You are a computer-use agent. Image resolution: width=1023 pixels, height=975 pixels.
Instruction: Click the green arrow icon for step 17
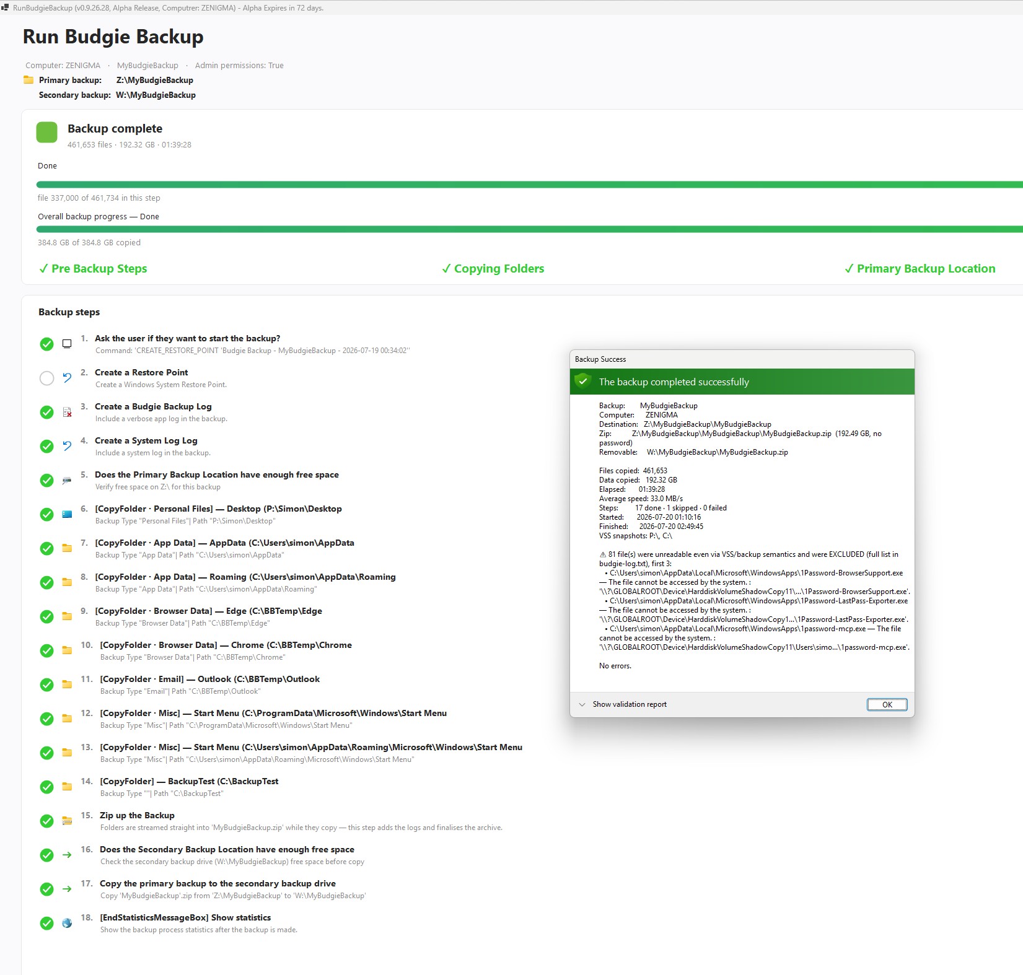coord(67,889)
